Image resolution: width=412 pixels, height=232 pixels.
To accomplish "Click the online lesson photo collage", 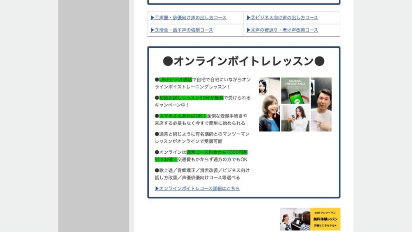I will 295,104.
